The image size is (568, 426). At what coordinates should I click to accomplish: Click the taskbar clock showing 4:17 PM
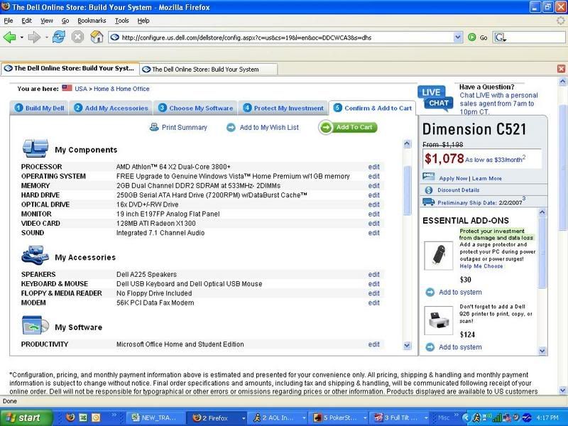548,418
